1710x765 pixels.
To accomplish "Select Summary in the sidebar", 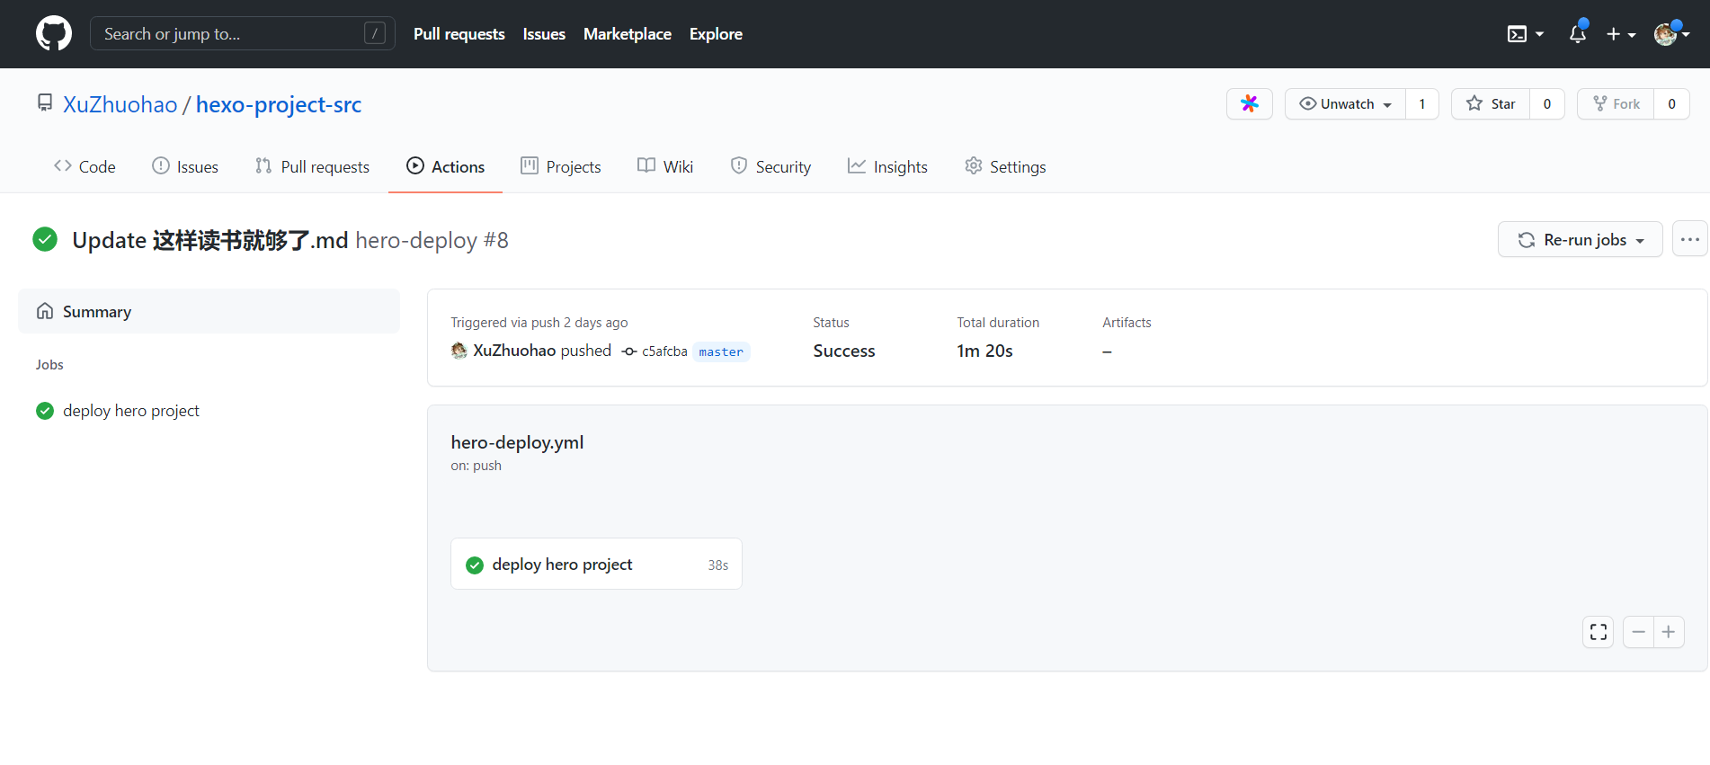I will tap(209, 311).
